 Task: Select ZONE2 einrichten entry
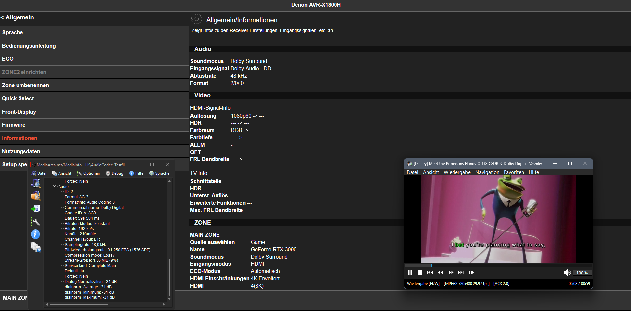tap(95, 72)
